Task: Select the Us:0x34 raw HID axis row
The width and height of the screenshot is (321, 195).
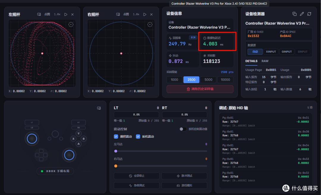Action: tap(265, 149)
